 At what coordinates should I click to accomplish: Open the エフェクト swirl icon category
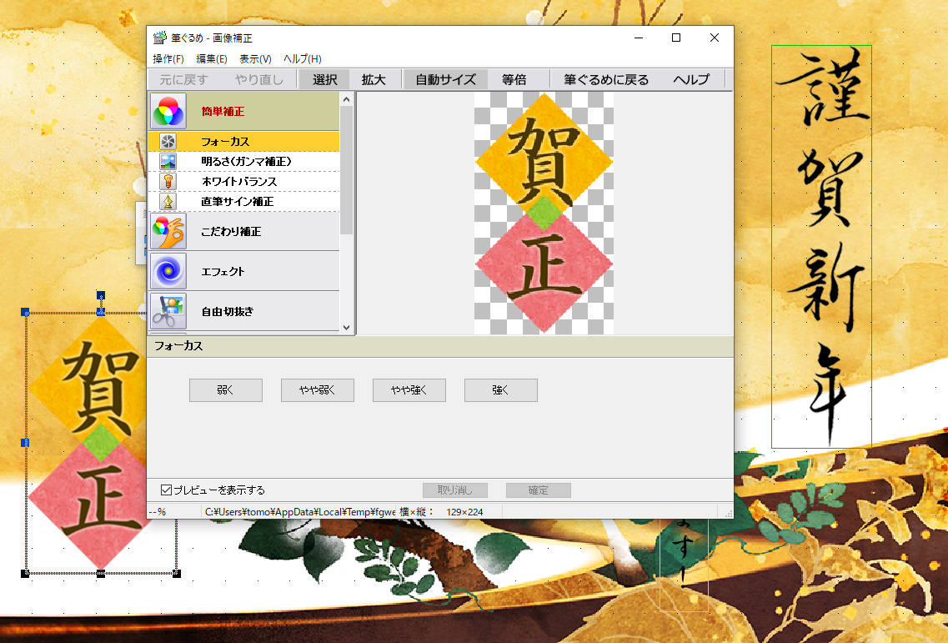tap(168, 271)
